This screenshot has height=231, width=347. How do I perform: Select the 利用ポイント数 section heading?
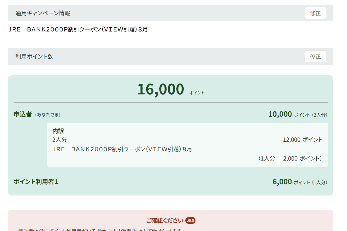pyautogui.click(x=34, y=56)
